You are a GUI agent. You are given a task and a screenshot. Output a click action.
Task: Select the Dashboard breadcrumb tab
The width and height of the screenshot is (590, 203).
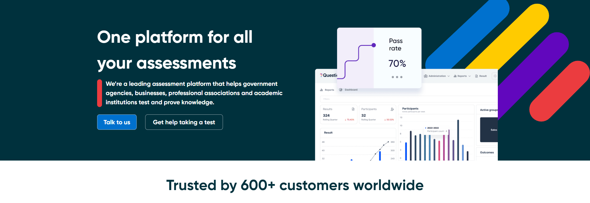click(x=351, y=90)
